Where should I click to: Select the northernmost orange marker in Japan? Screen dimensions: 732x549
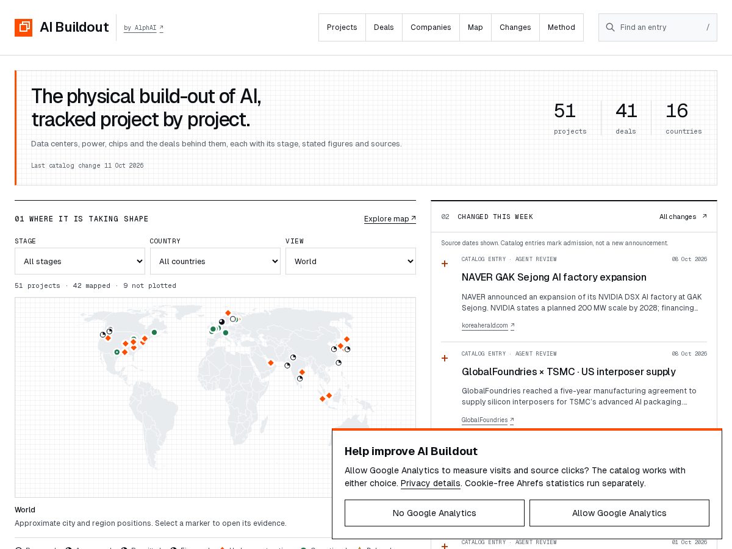[346, 339]
